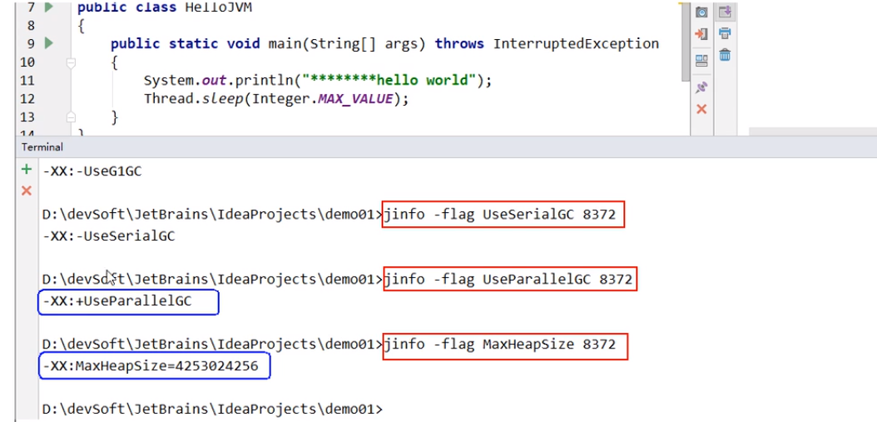Viewport: 877px width, 422px height.
Task: Click the thread dump camera icon
Action: [701, 12]
